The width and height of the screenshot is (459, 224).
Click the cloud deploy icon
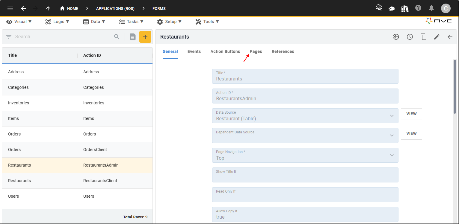pos(379,8)
